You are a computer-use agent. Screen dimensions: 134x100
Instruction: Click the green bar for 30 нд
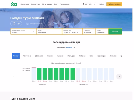pos(45,74)
